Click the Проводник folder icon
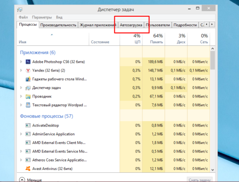Image resolution: width=239 pixels, height=182 pixels. coord(28,96)
